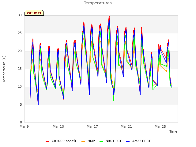This screenshot has height=147, width=196.
Task: Toggle the CR1000 panelT legend entry
Action: tap(61, 141)
